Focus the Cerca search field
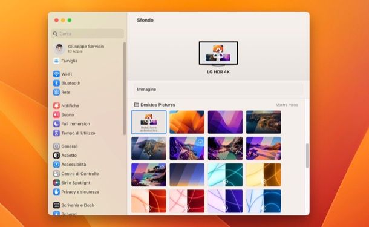Viewport: 369px width, 227px height. click(87, 34)
